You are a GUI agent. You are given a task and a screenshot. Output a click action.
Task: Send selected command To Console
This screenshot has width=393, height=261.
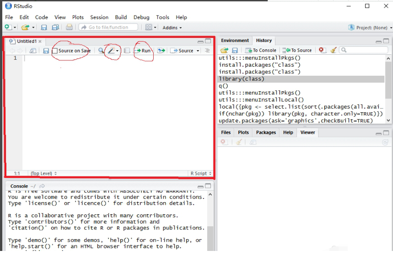click(x=261, y=50)
